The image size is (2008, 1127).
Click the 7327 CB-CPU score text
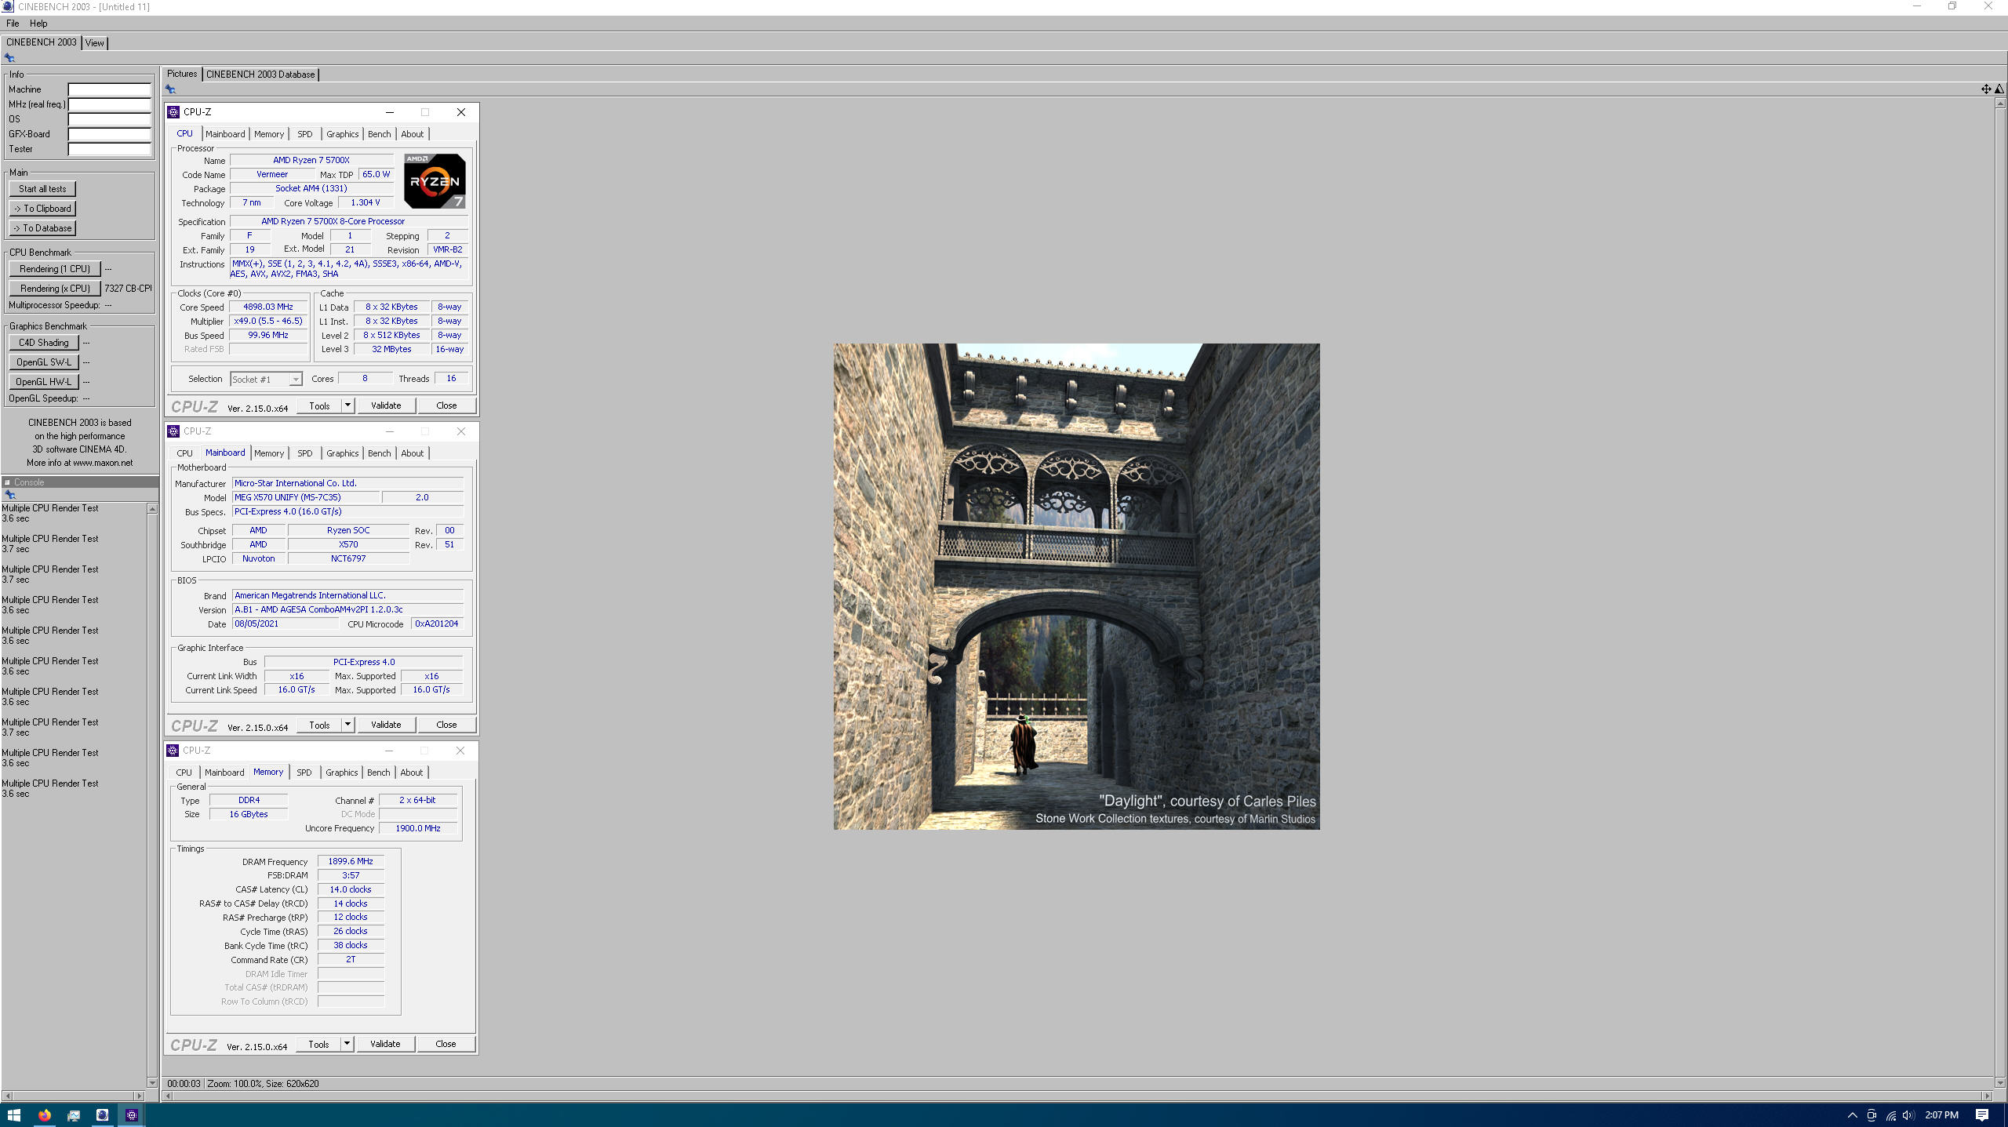pos(128,289)
